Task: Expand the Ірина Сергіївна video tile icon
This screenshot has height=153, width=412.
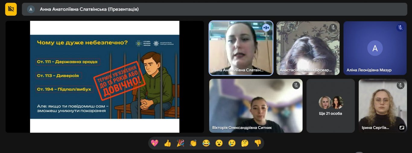Action: [x=402, y=128]
